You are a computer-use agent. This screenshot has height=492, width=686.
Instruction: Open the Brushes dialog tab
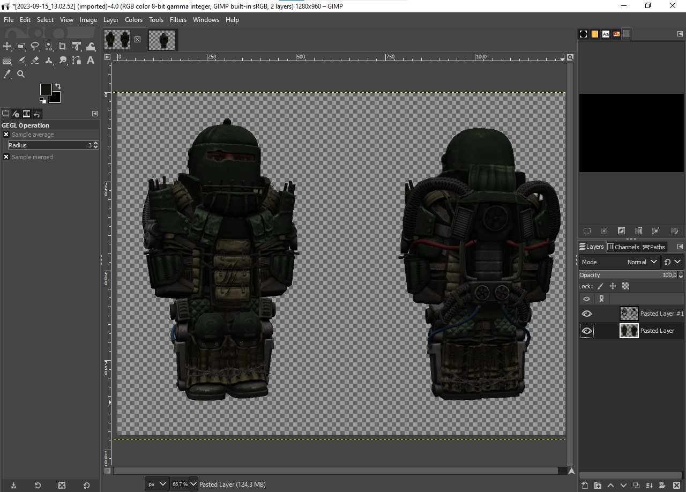pos(584,34)
